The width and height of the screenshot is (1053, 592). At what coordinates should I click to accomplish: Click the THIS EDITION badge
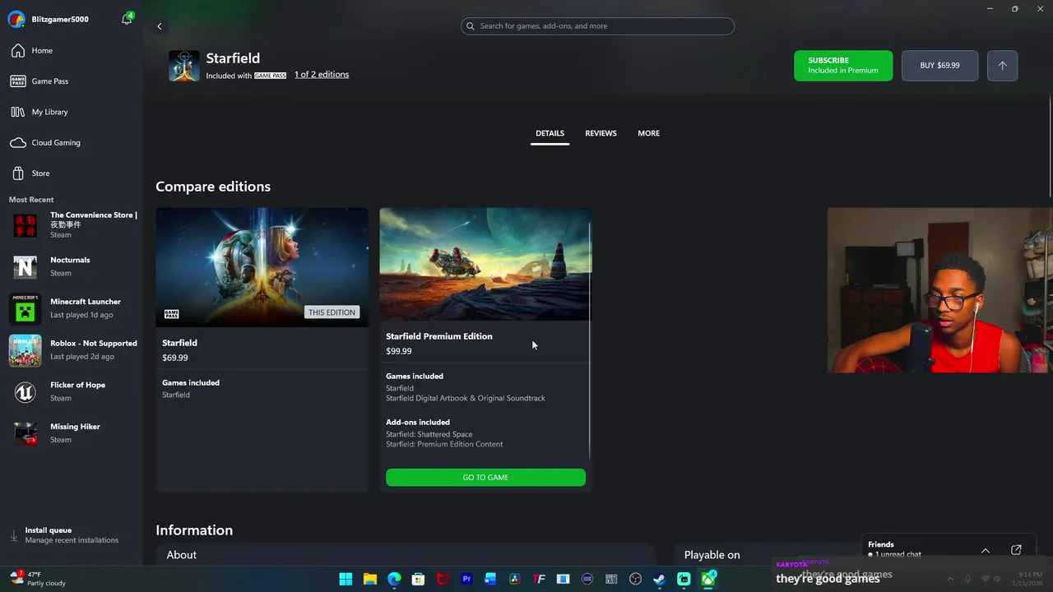click(x=332, y=312)
